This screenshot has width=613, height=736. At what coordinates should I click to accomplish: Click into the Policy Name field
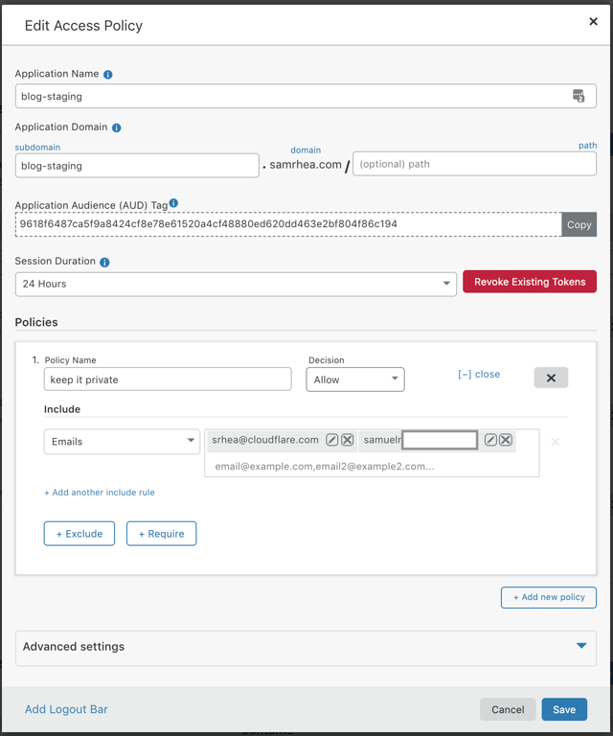click(168, 379)
